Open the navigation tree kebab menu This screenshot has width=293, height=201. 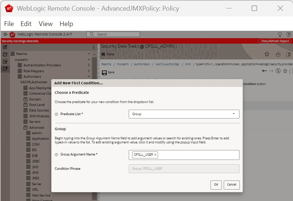(94, 47)
